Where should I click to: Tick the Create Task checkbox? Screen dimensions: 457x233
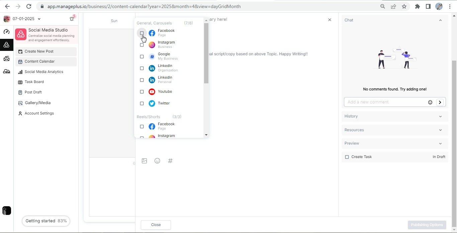(347, 157)
